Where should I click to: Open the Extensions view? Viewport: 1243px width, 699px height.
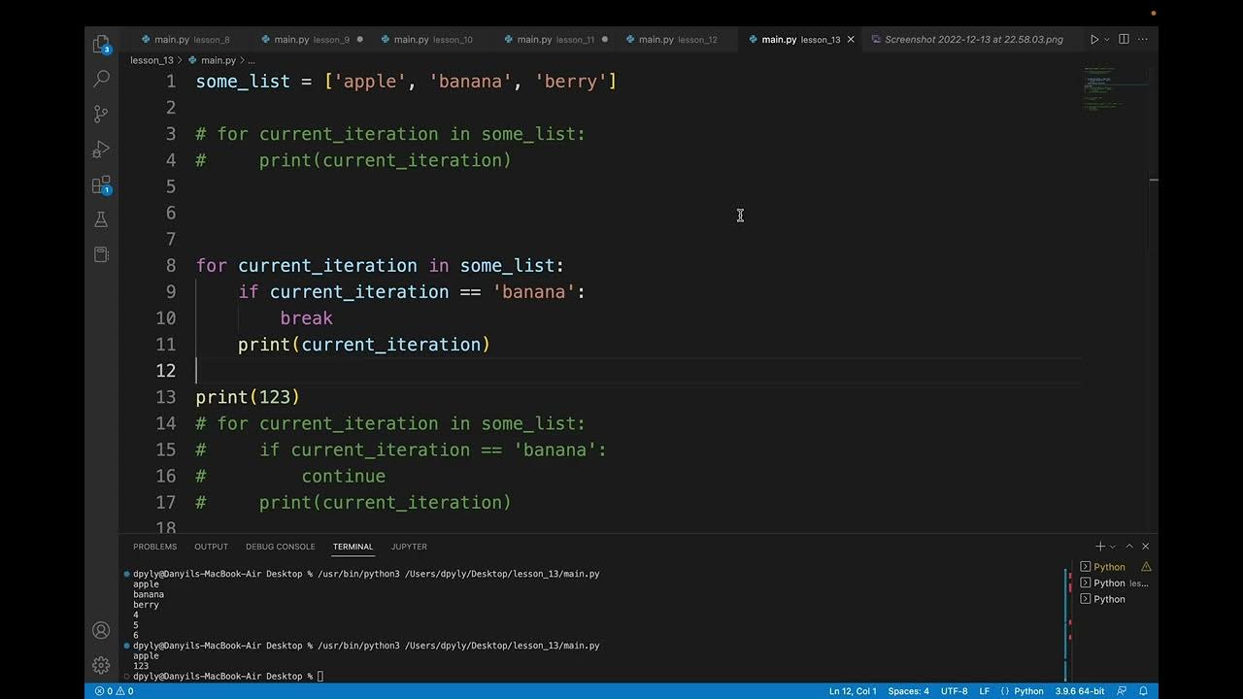pos(101,184)
